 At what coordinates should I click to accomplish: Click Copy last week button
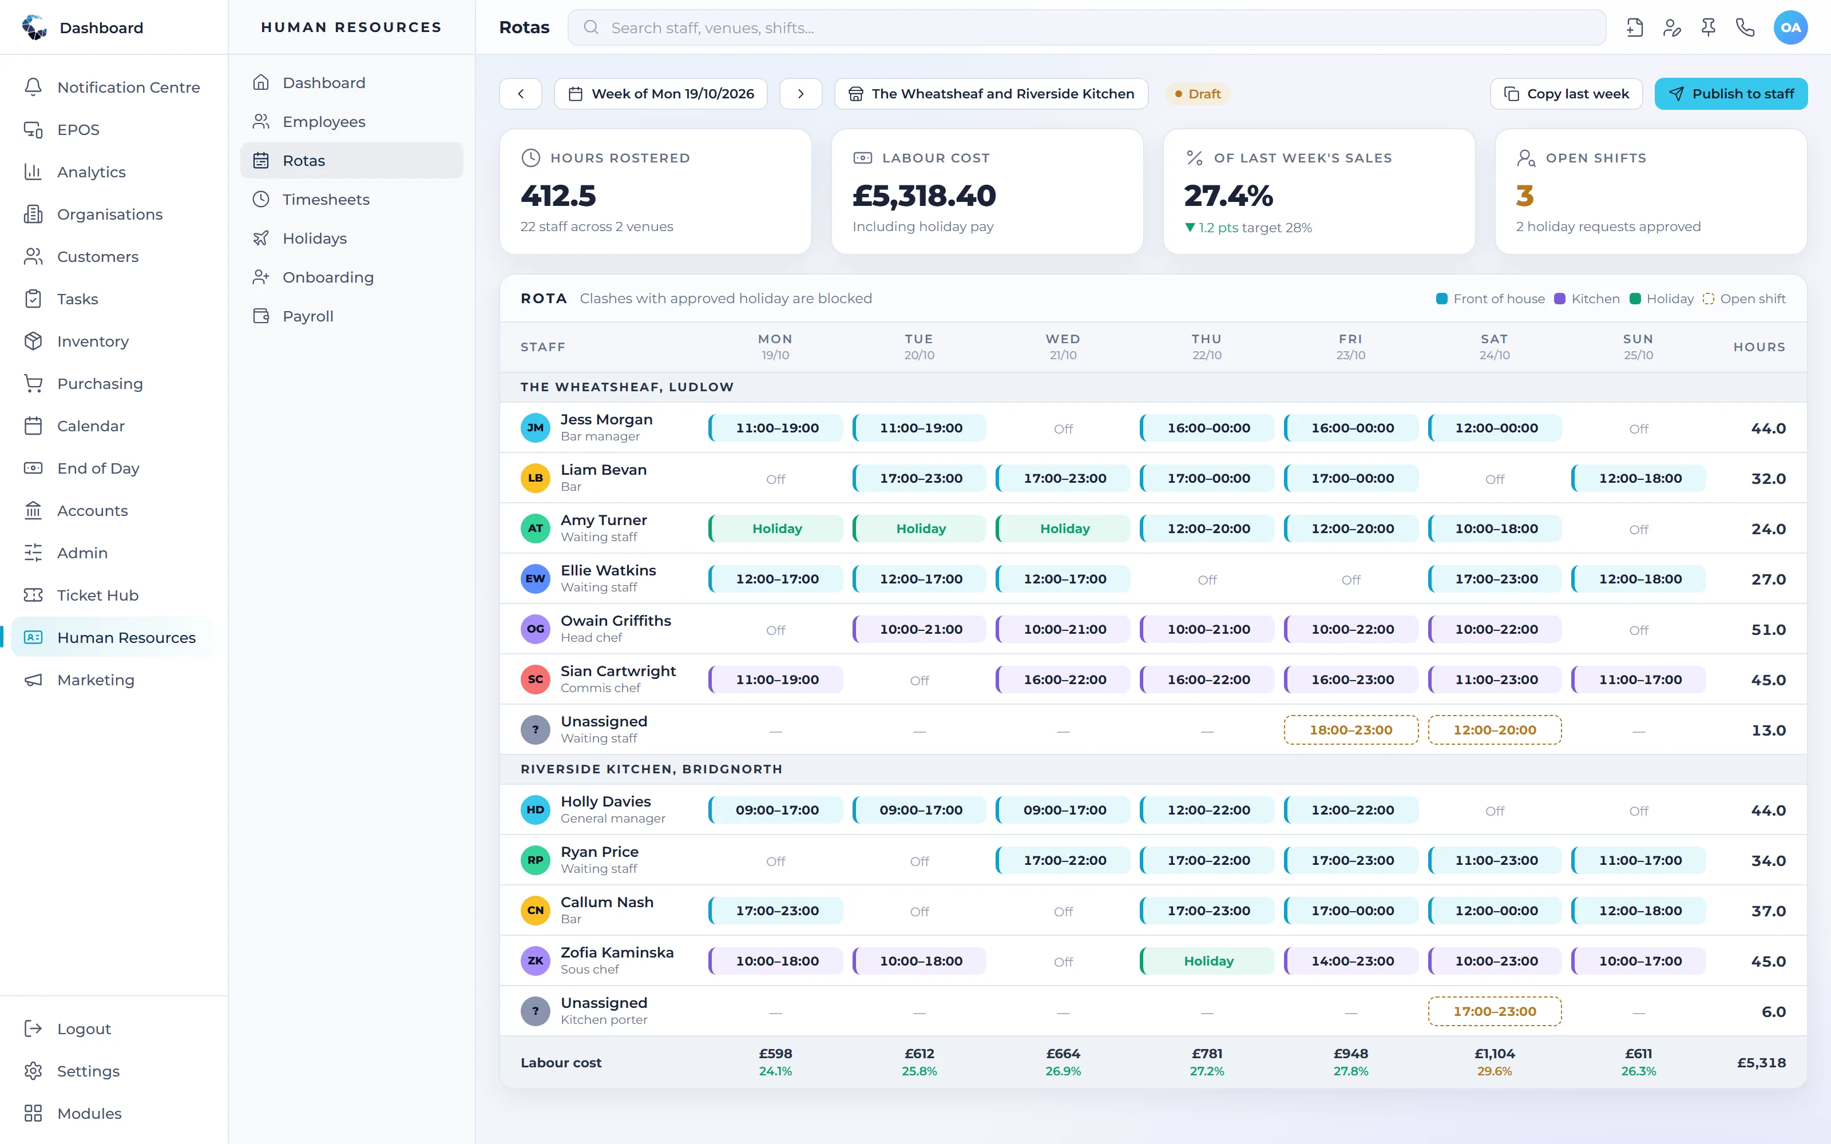pyautogui.click(x=1566, y=94)
